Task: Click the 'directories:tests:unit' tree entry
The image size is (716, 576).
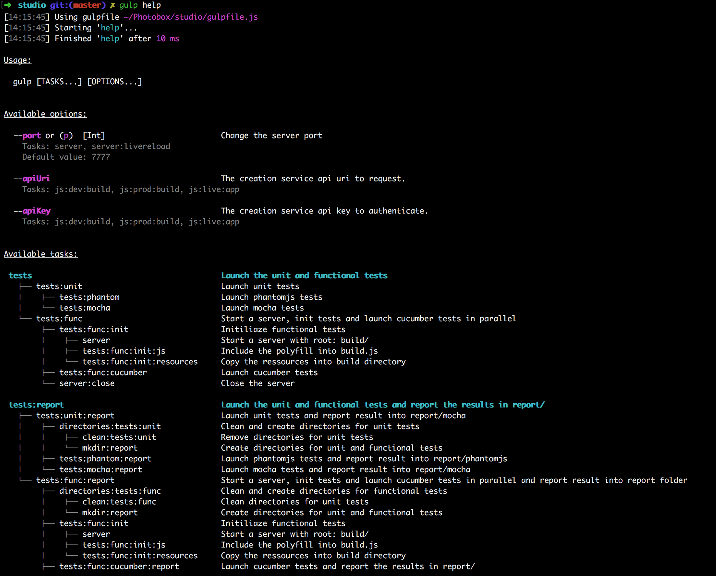Action: pyautogui.click(x=110, y=427)
